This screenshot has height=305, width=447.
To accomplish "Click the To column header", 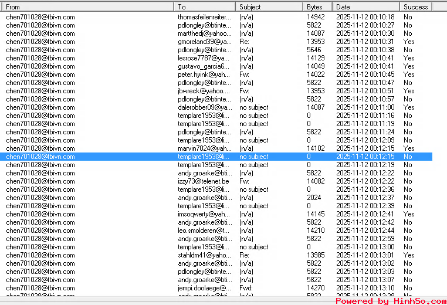I will tap(205, 6).
